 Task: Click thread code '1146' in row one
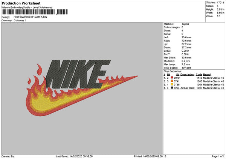(x=199, y=78)
